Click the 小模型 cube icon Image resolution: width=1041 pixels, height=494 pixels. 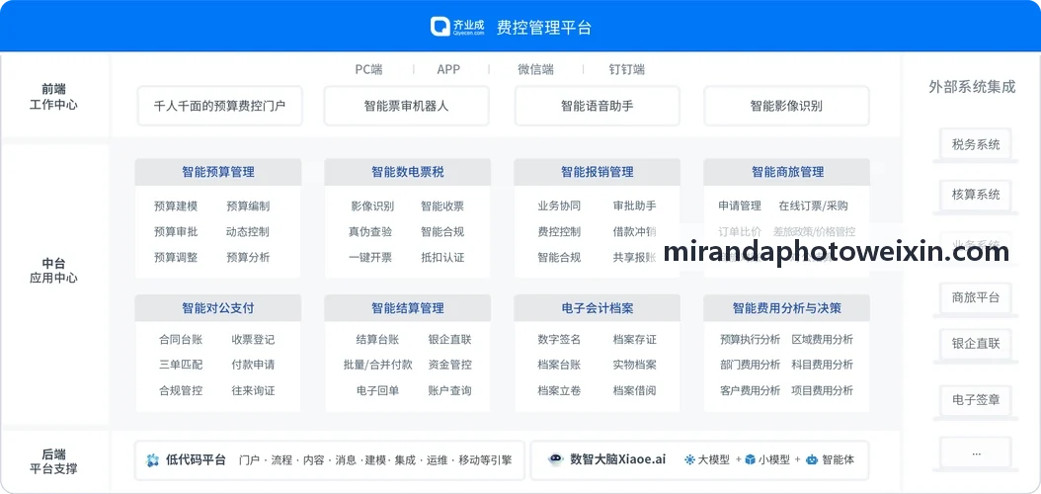tap(750, 459)
